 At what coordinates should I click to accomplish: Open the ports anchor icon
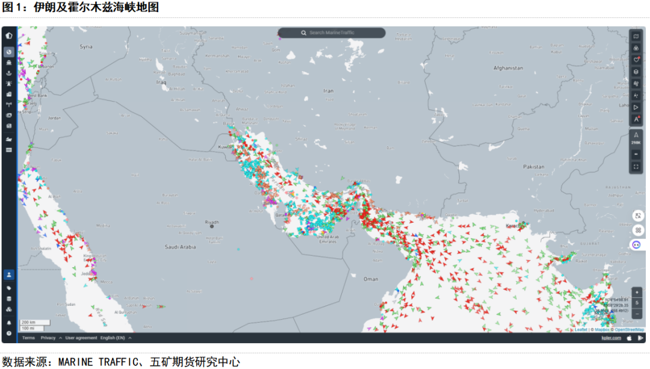(x=8, y=73)
